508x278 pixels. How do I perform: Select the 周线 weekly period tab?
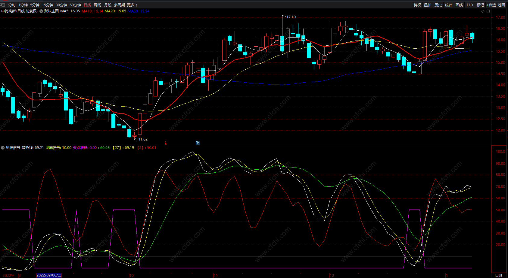tap(98, 5)
